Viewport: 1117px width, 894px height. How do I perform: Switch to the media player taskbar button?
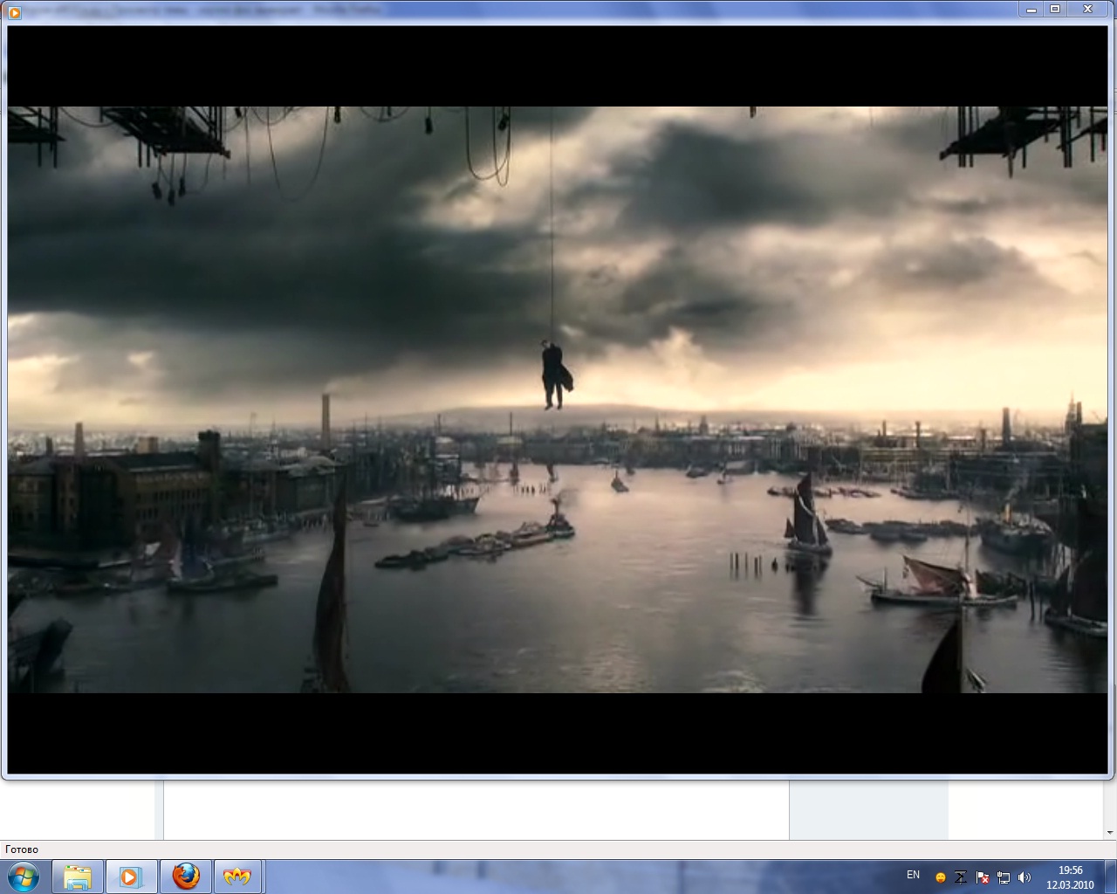tap(131, 877)
